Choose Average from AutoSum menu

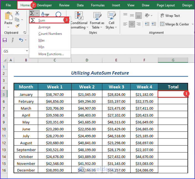[50, 27]
